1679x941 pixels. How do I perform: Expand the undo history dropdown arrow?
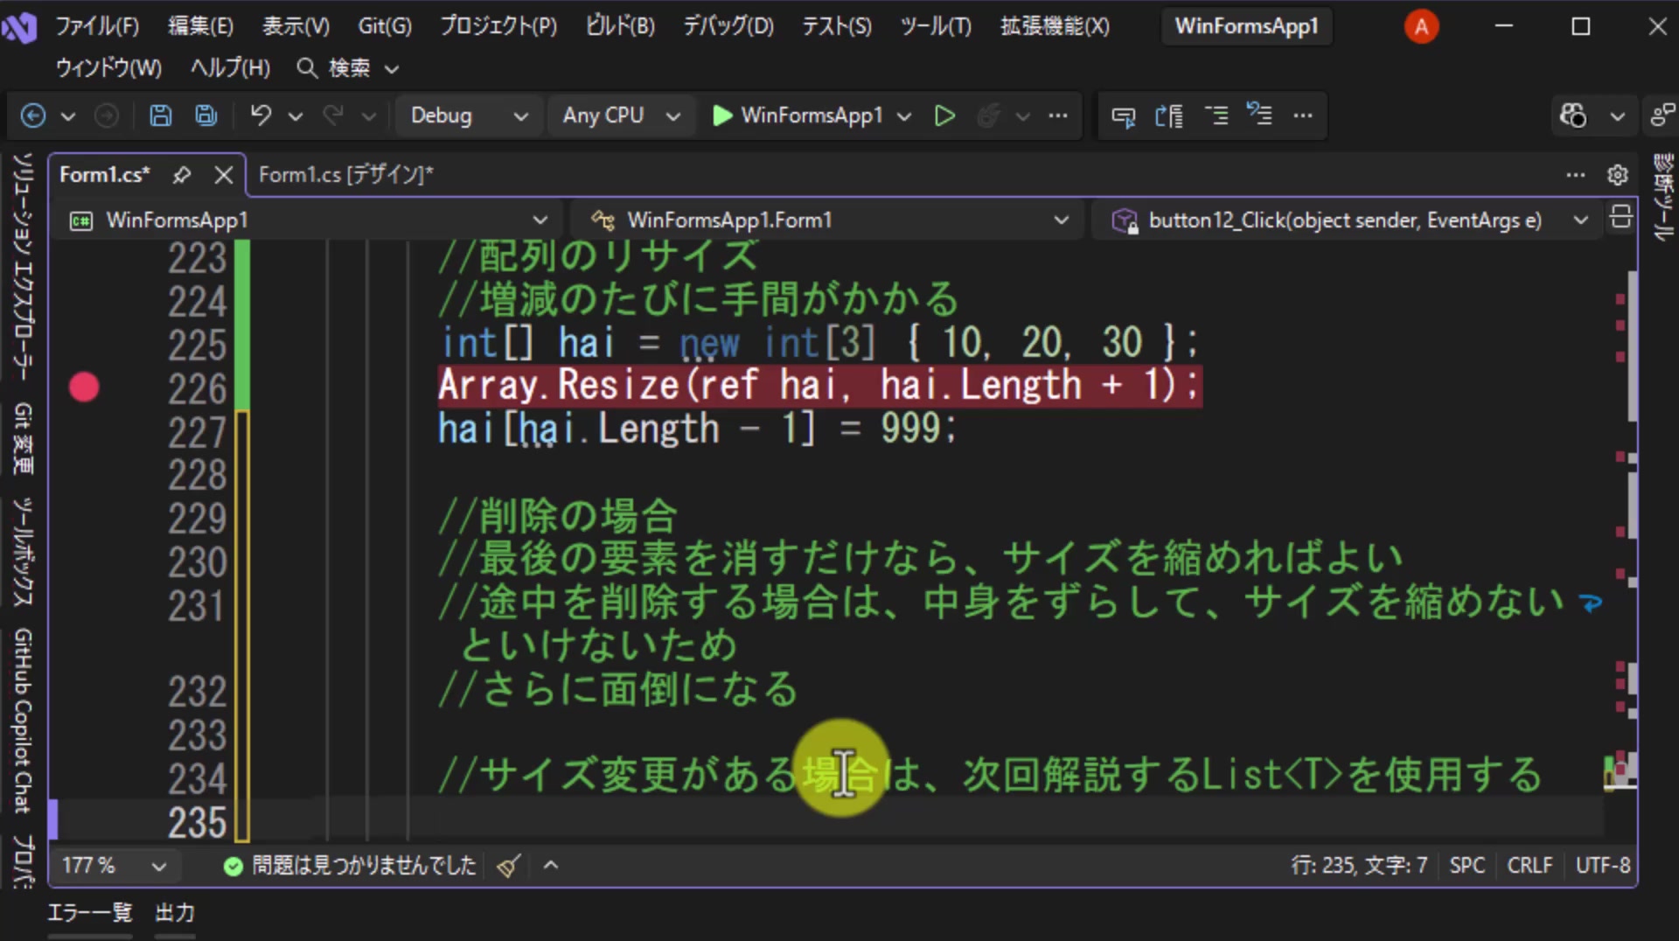click(296, 116)
